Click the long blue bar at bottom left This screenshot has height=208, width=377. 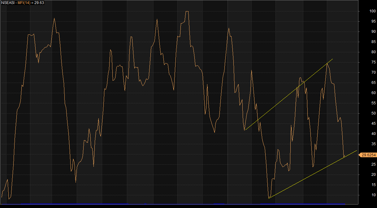[74, 204]
